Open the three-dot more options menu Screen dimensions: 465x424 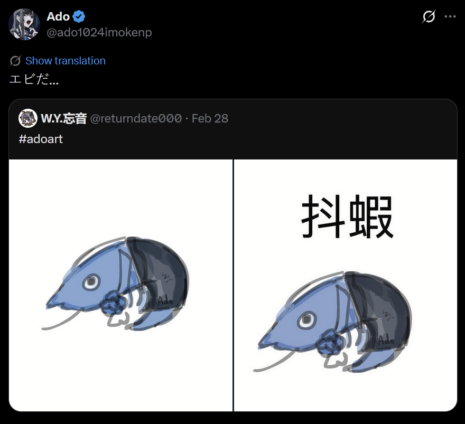450,16
